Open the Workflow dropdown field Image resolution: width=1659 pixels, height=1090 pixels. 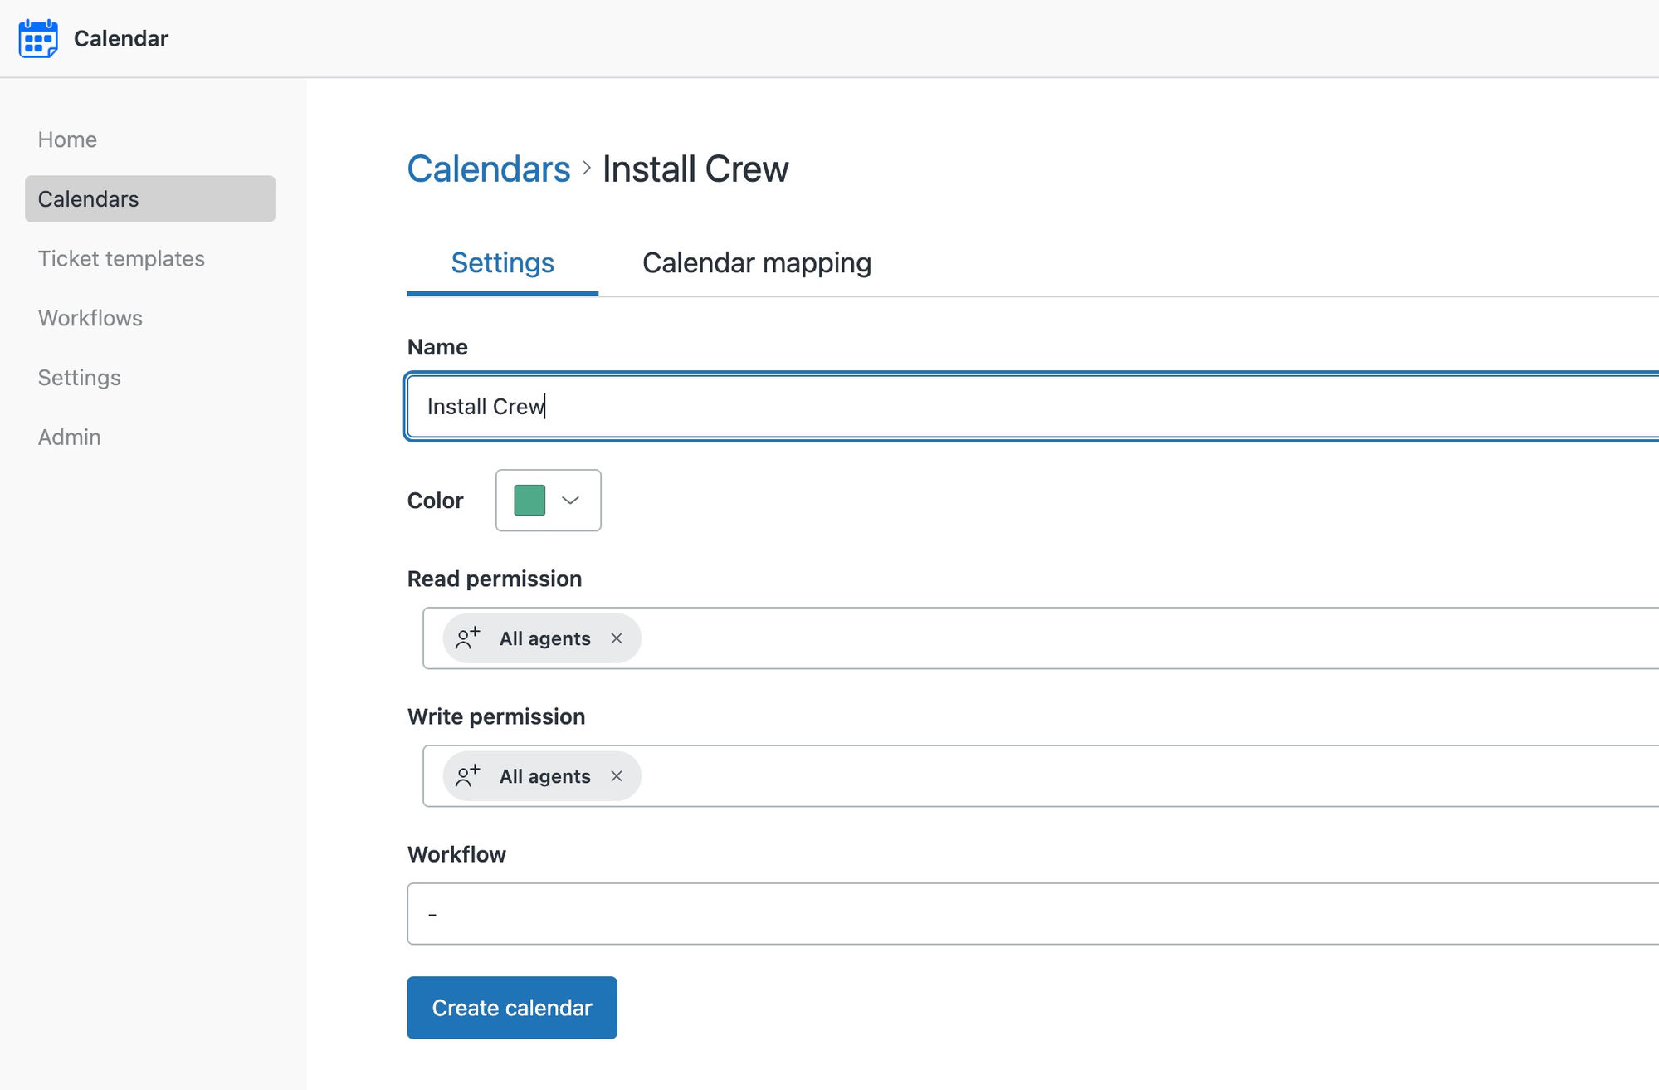(x=1032, y=914)
